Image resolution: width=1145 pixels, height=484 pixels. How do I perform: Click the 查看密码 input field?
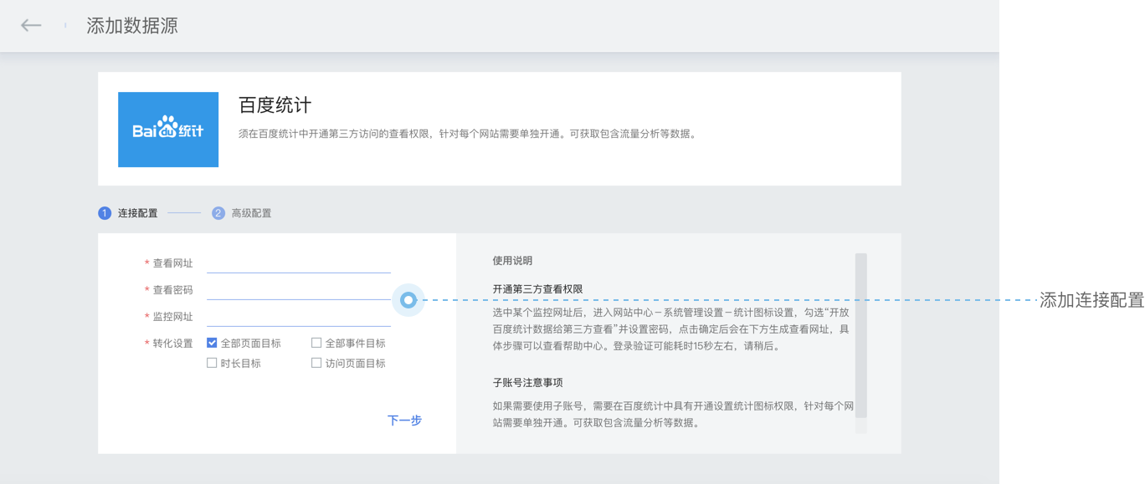click(x=299, y=290)
